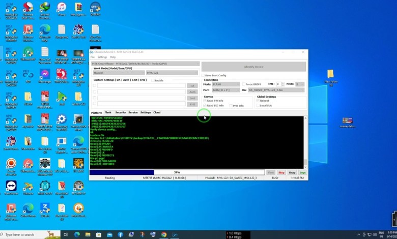Open the MYA-L22 model dropdown
397x239 pixels.
coord(172,73)
